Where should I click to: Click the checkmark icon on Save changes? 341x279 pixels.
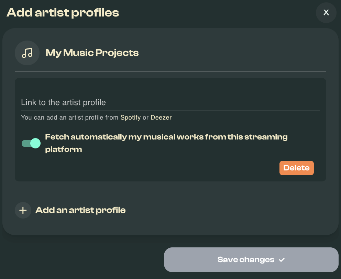tap(282, 260)
